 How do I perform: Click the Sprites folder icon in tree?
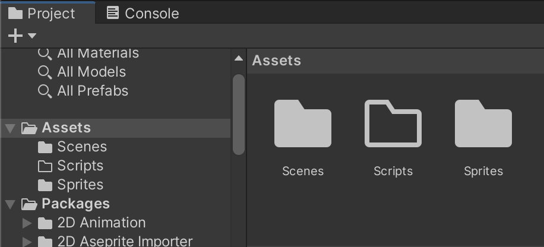(x=45, y=185)
